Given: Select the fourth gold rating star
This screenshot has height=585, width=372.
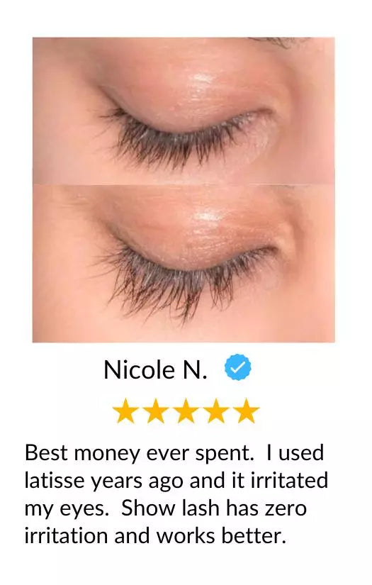Looking at the screenshot, I should pos(216,411).
